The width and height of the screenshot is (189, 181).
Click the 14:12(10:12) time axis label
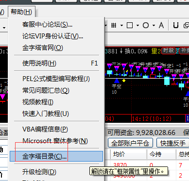tap(152, 119)
